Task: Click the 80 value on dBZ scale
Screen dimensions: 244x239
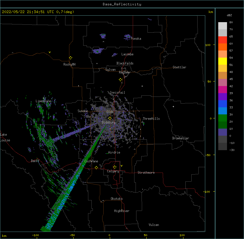Action: 231,22
